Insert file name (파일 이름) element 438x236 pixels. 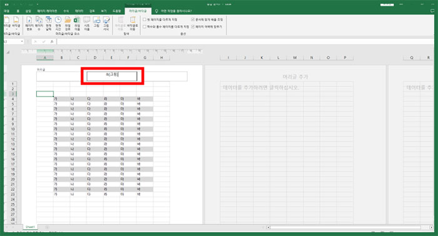click(x=77, y=23)
